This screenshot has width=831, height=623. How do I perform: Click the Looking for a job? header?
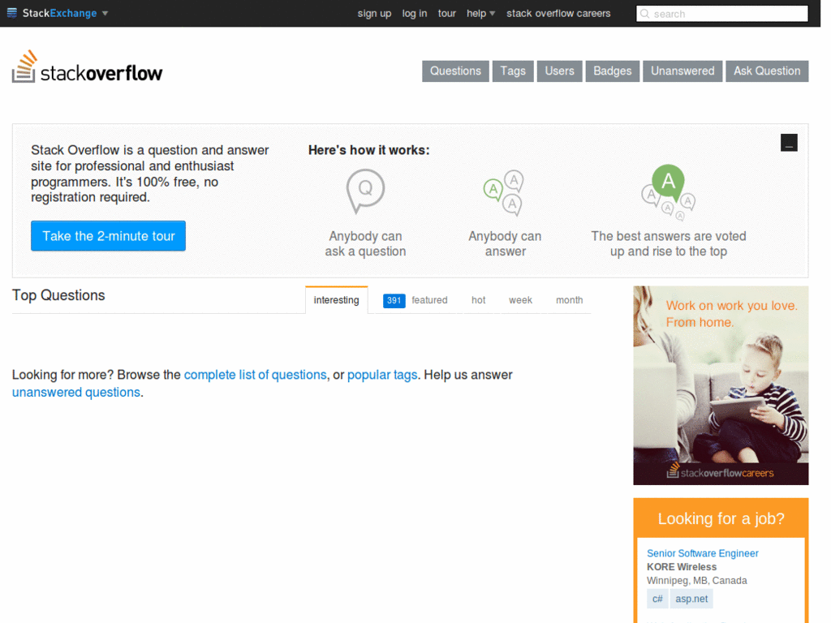point(721,518)
